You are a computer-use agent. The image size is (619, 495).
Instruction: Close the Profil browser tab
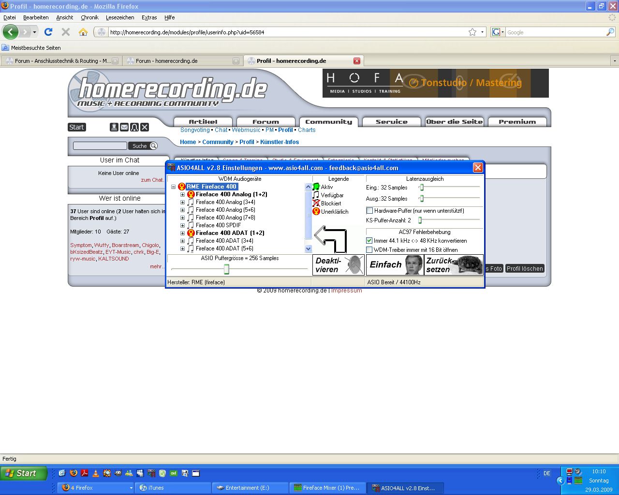357,61
